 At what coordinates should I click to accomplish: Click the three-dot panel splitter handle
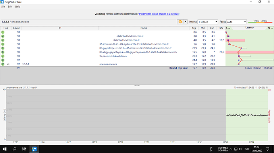click(137, 86)
